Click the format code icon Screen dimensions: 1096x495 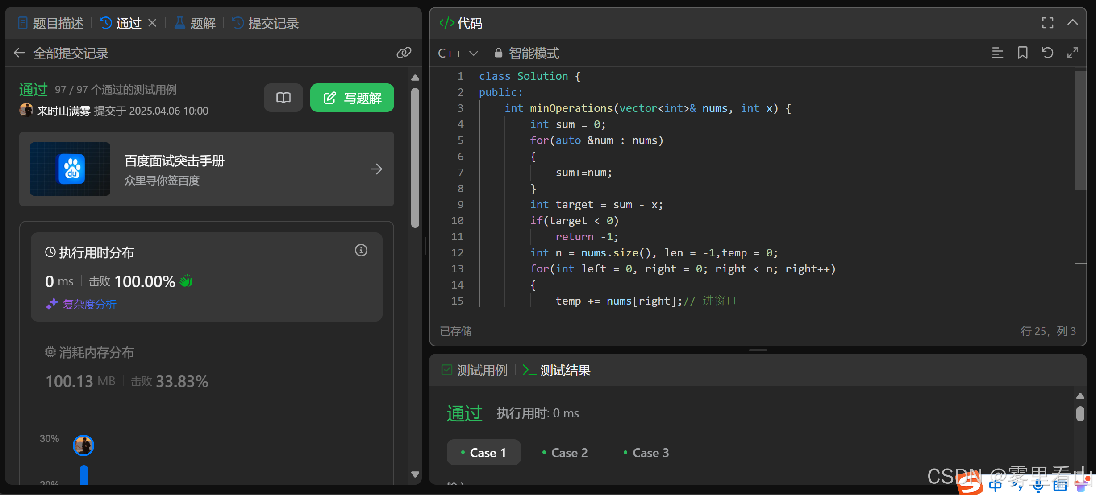[997, 53]
